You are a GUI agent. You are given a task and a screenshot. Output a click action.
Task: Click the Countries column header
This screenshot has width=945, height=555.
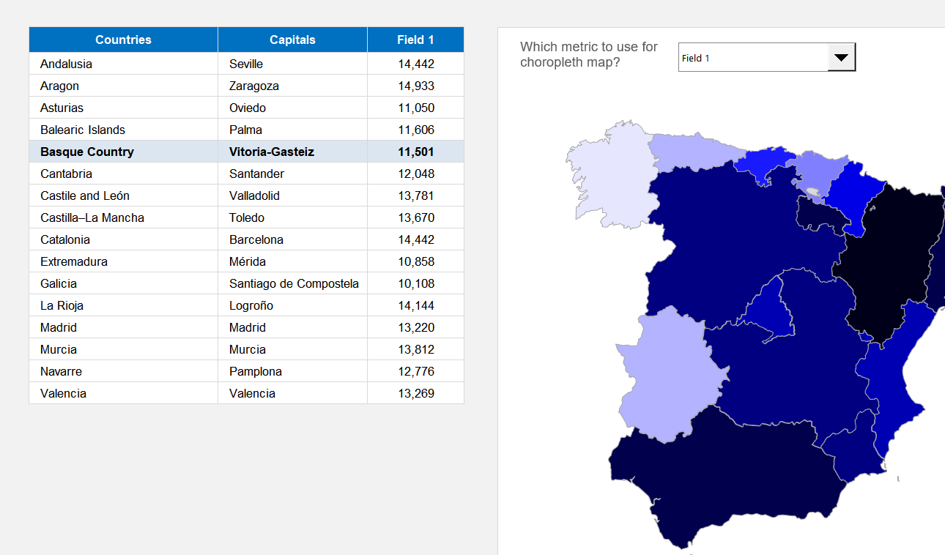point(123,40)
